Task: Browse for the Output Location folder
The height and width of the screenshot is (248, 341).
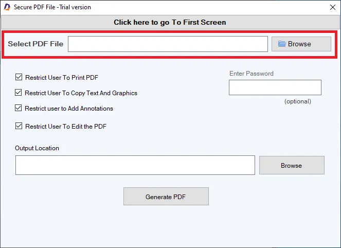Action: 292,165
